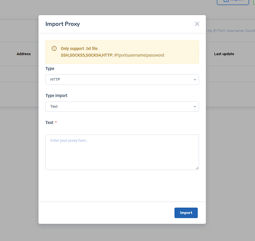Click the Address column header behind dialog
The height and width of the screenshot is (241, 255).
24,54
